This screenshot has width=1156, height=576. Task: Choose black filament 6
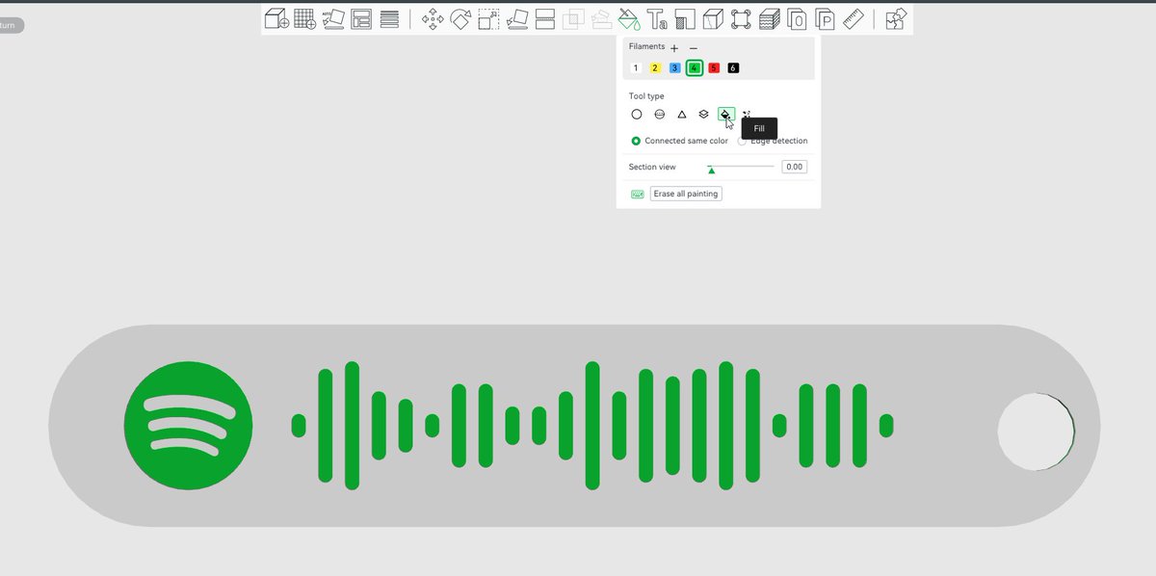(x=733, y=67)
